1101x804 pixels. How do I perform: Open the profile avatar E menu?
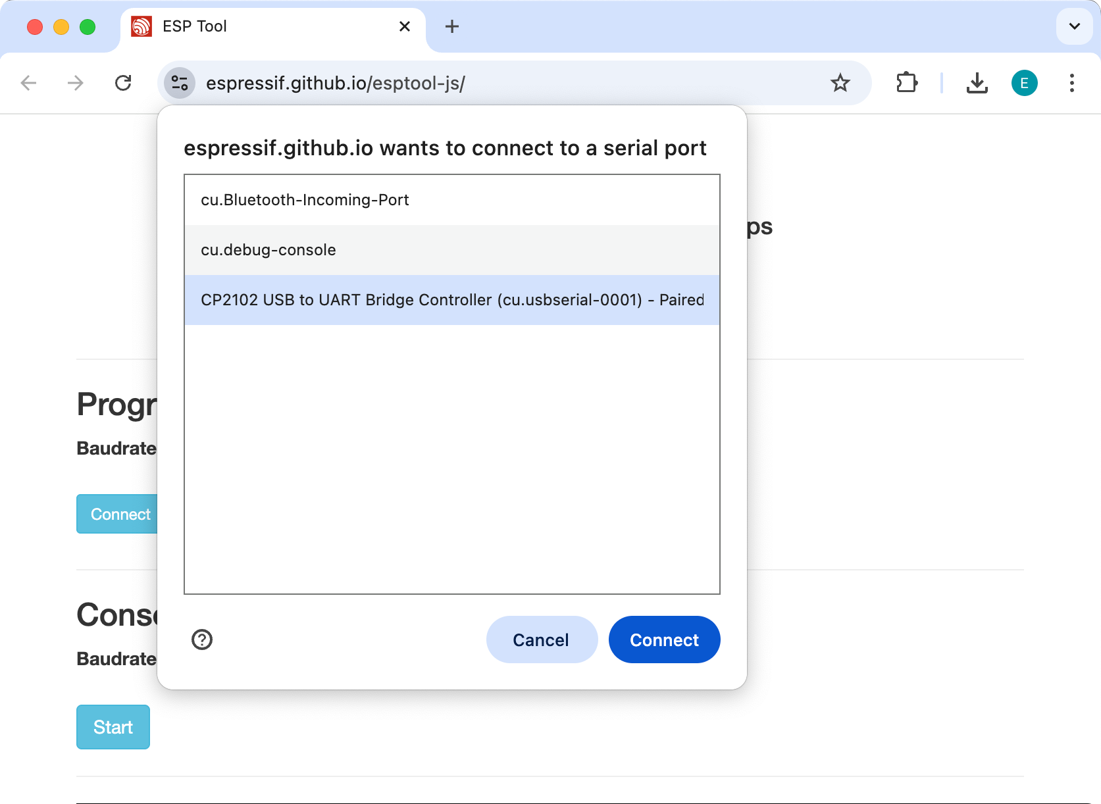click(1024, 83)
